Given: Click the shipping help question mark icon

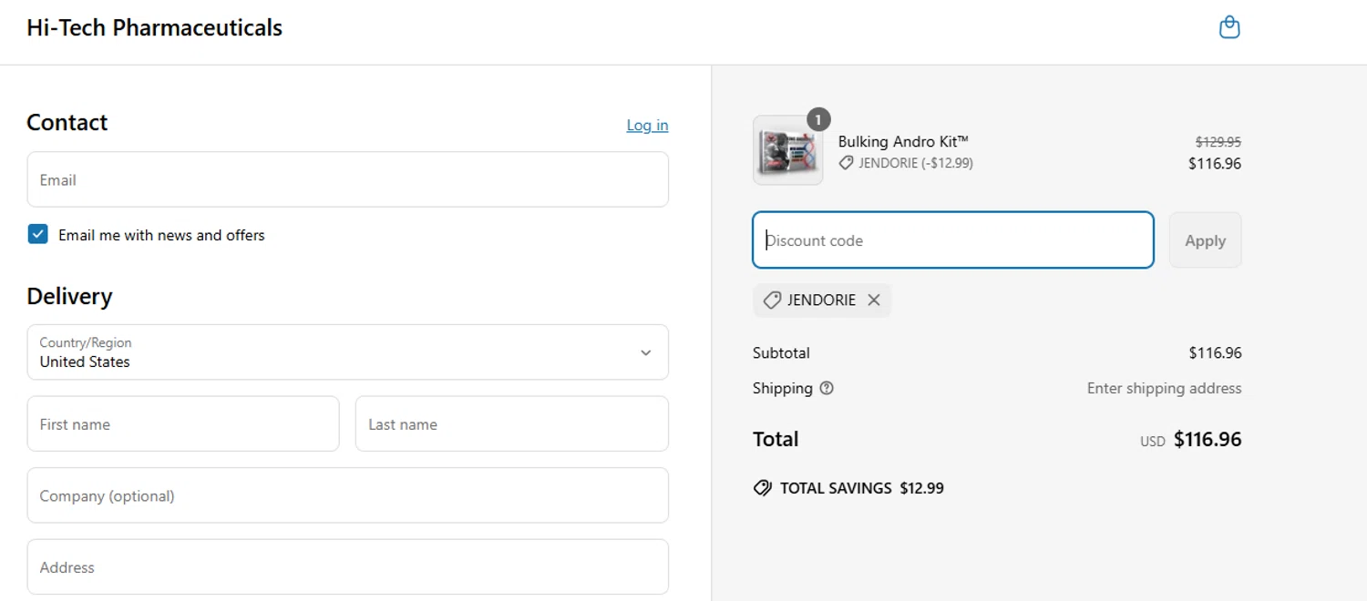Looking at the screenshot, I should point(827,388).
